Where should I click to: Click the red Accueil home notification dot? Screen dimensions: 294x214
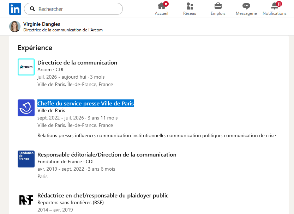pyautogui.click(x=166, y=4)
